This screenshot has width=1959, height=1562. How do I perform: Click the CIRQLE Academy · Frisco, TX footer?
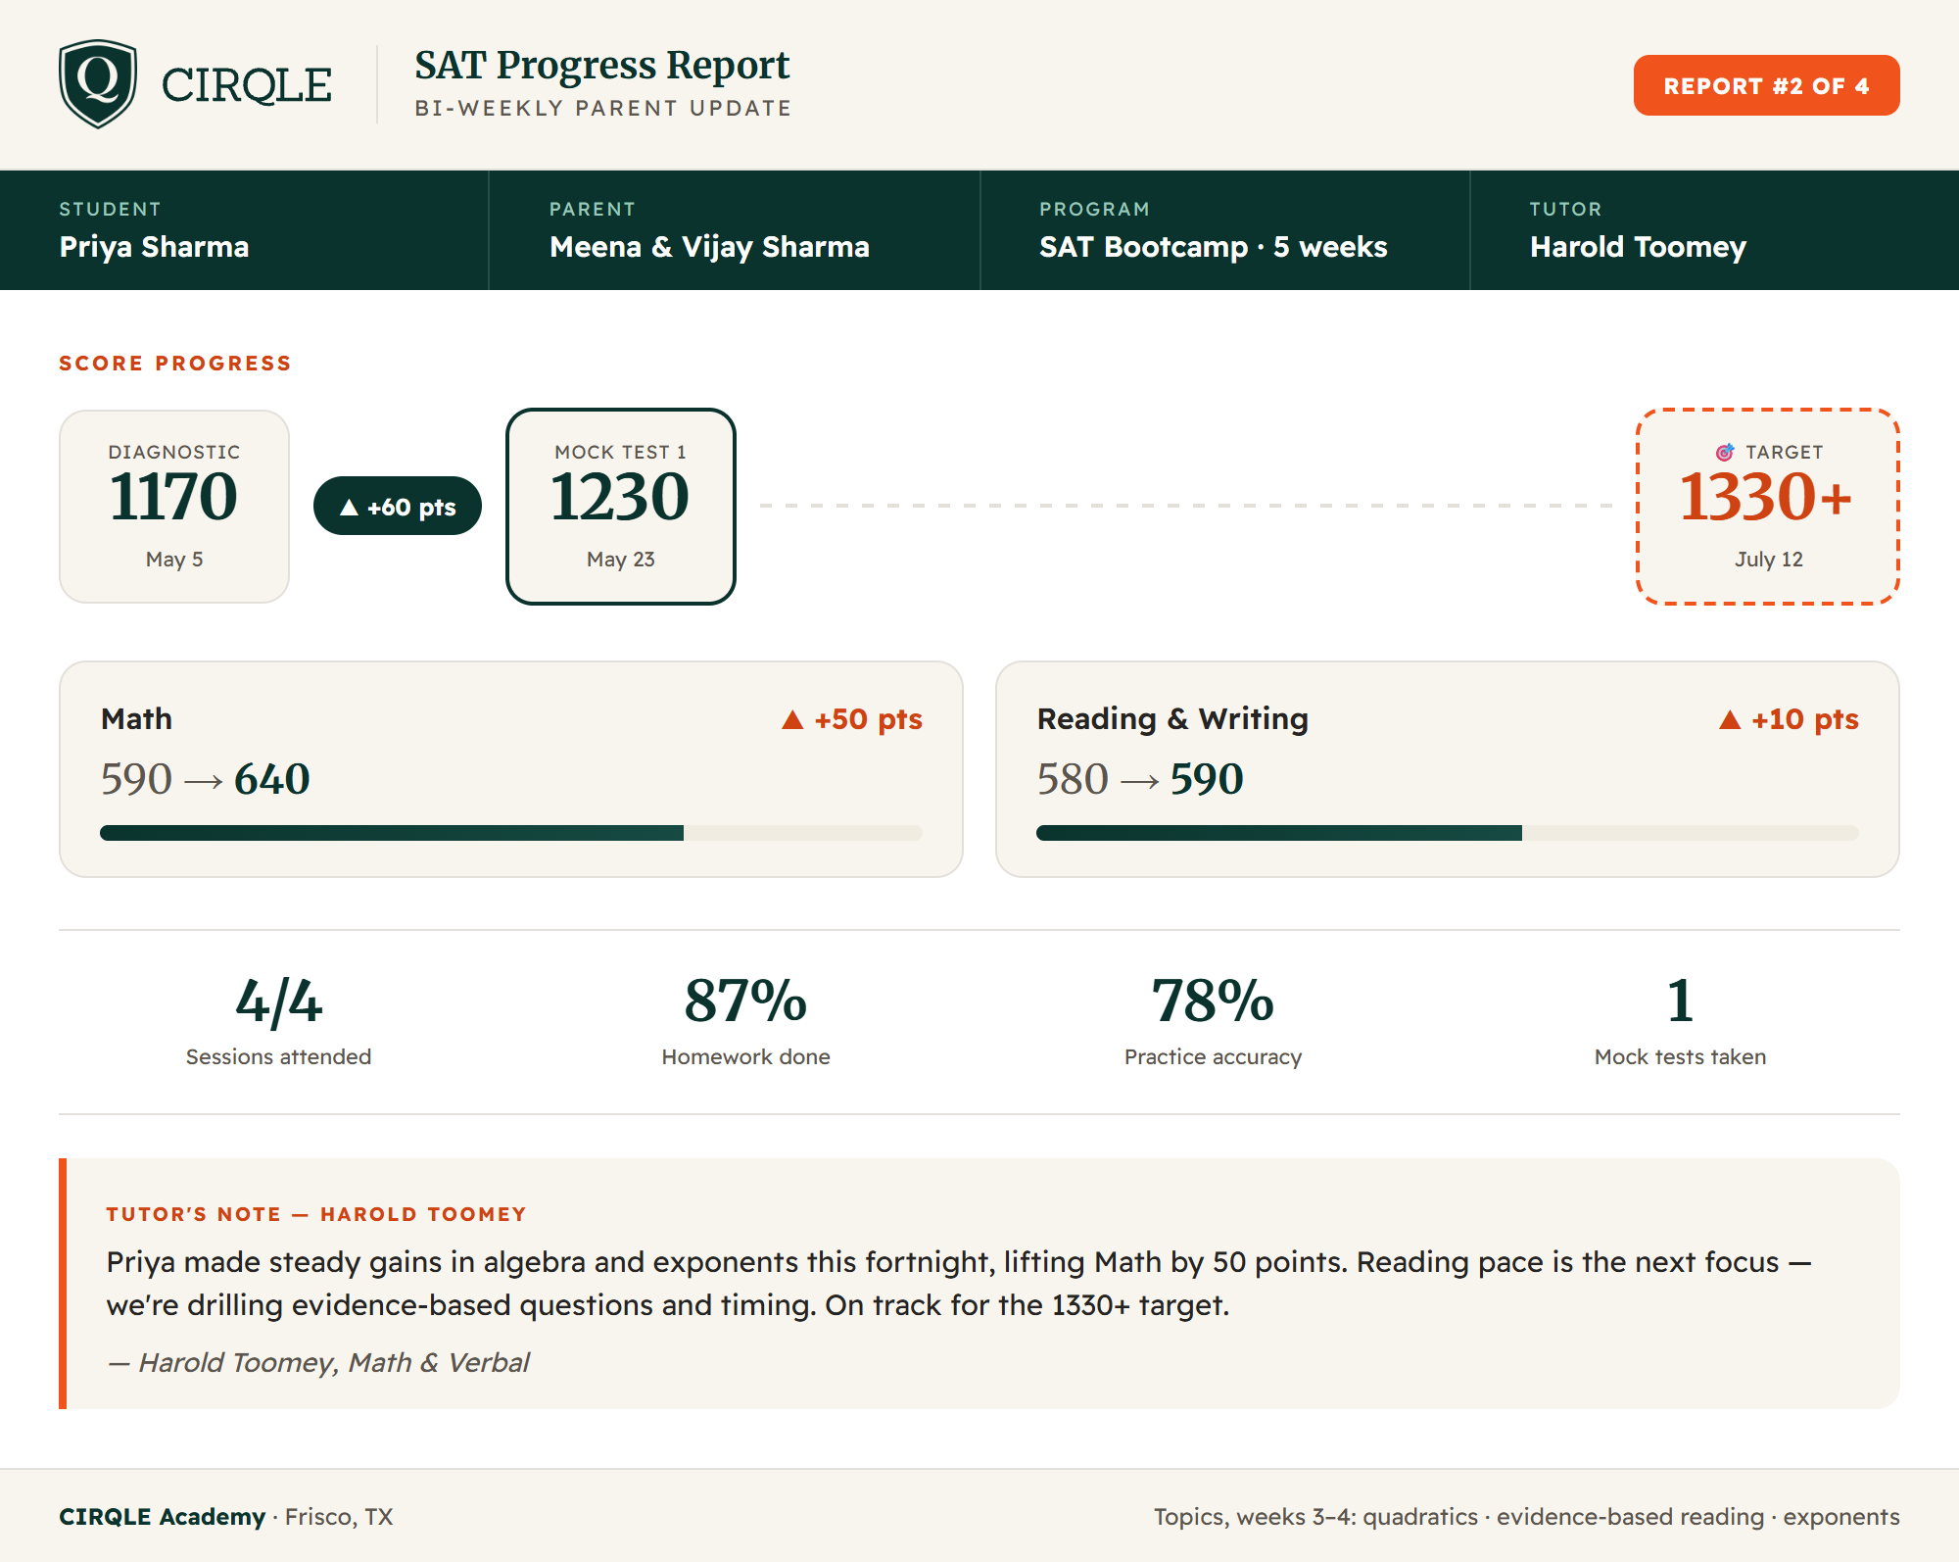(x=226, y=1517)
